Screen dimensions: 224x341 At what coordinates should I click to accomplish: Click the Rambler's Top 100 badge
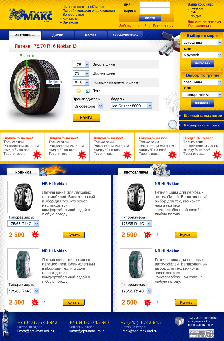click(201, 333)
